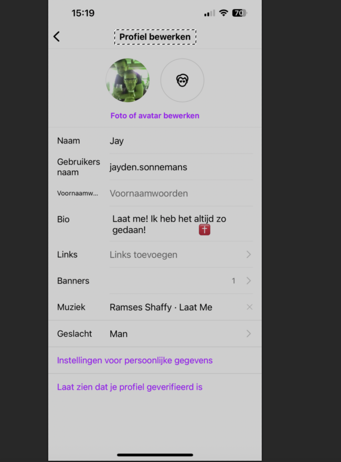Open Instellingen voor persoonlijke gegevens
The width and height of the screenshot is (341, 462).
135,360
